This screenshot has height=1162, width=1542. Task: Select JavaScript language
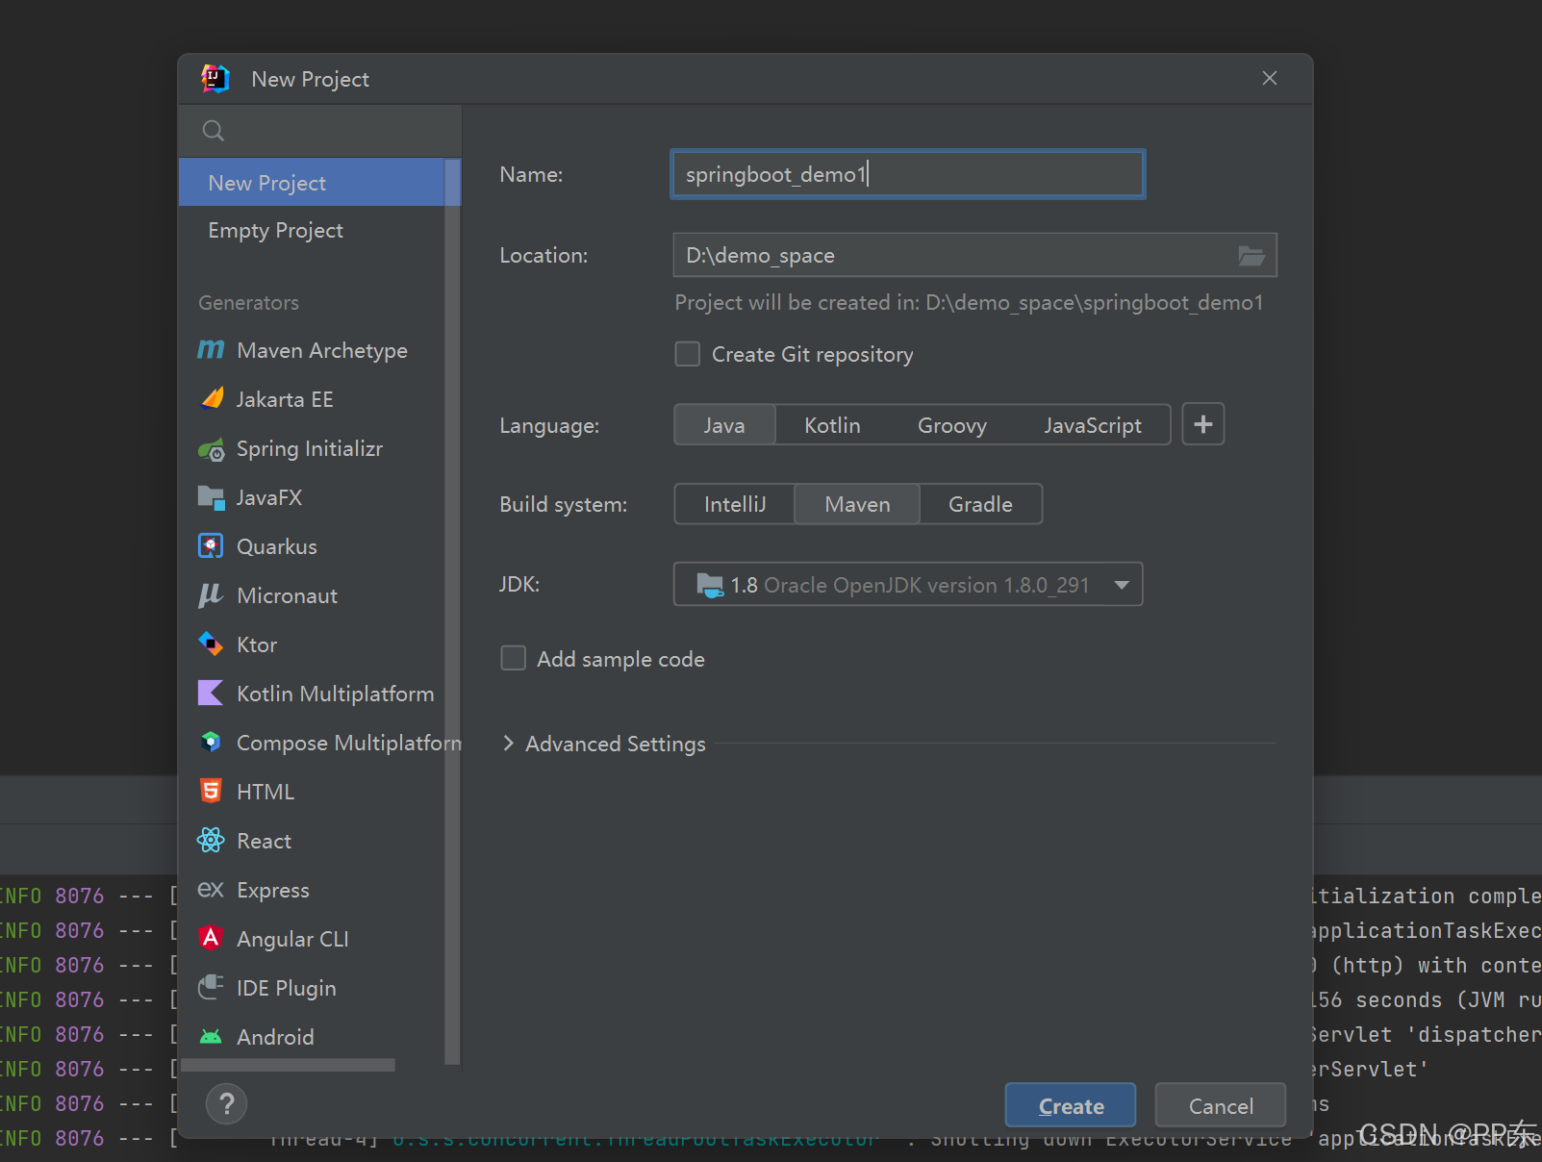pyautogui.click(x=1093, y=425)
